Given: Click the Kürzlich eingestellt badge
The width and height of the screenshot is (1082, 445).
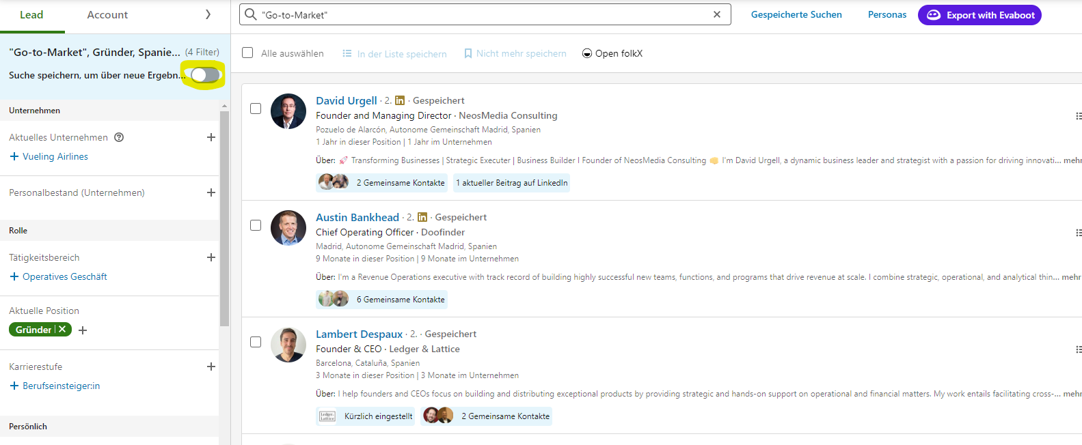Looking at the screenshot, I should pos(366,416).
